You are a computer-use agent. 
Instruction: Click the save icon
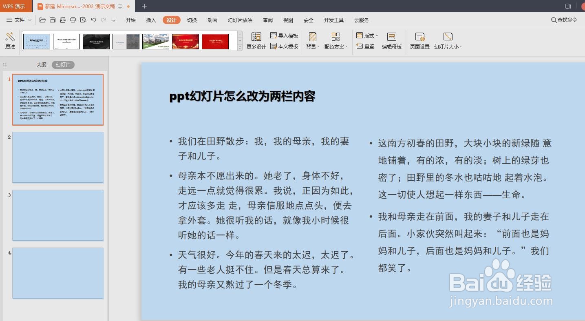click(x=53, y=20)
